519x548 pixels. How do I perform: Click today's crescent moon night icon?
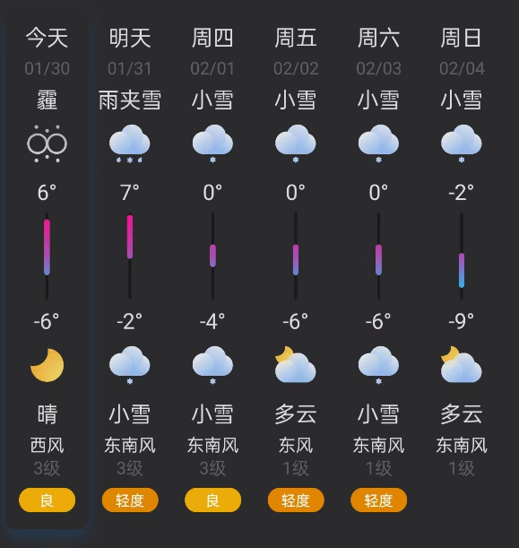(48, 365)
